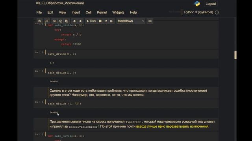
Task: Insert a cell below with plus icon
Action: point(47,21)
